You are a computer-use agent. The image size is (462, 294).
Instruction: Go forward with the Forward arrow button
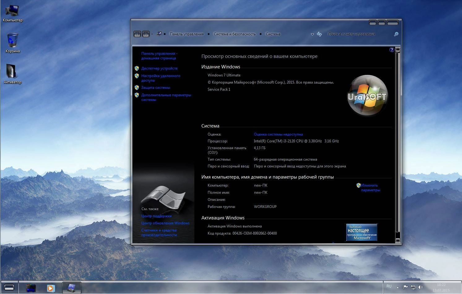146,34
